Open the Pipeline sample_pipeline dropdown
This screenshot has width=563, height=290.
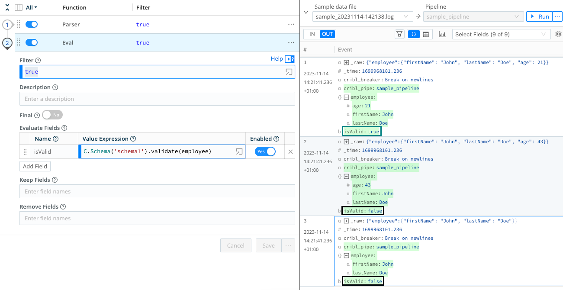point(473,16)
